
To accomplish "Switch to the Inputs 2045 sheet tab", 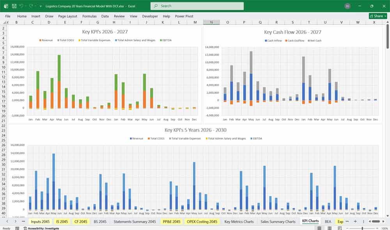I will click(40, 221).
